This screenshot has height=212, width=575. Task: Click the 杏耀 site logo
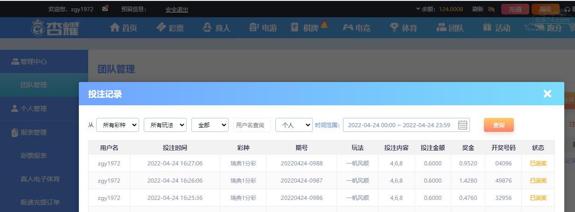pyautogui.click(x=55, y=28)
